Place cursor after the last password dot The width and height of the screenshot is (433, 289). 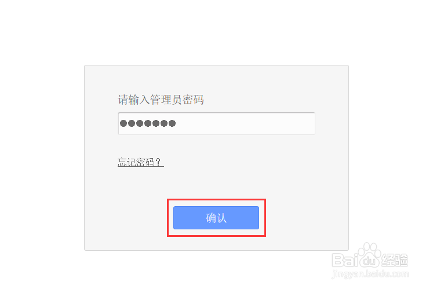(x=177, y=123)
